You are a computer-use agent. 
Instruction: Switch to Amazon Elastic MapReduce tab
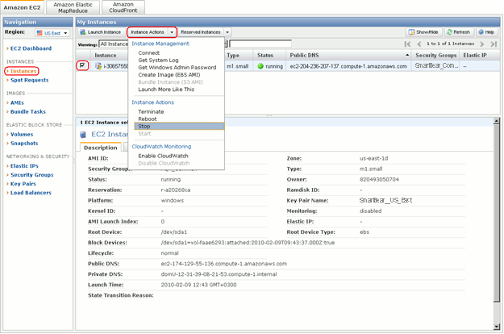click(73, 7)
